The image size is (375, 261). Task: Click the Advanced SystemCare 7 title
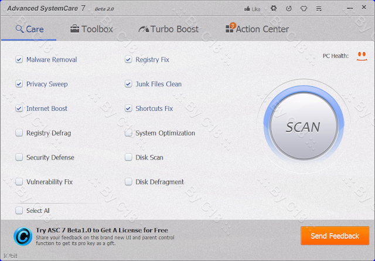click(x=46, y=8)
